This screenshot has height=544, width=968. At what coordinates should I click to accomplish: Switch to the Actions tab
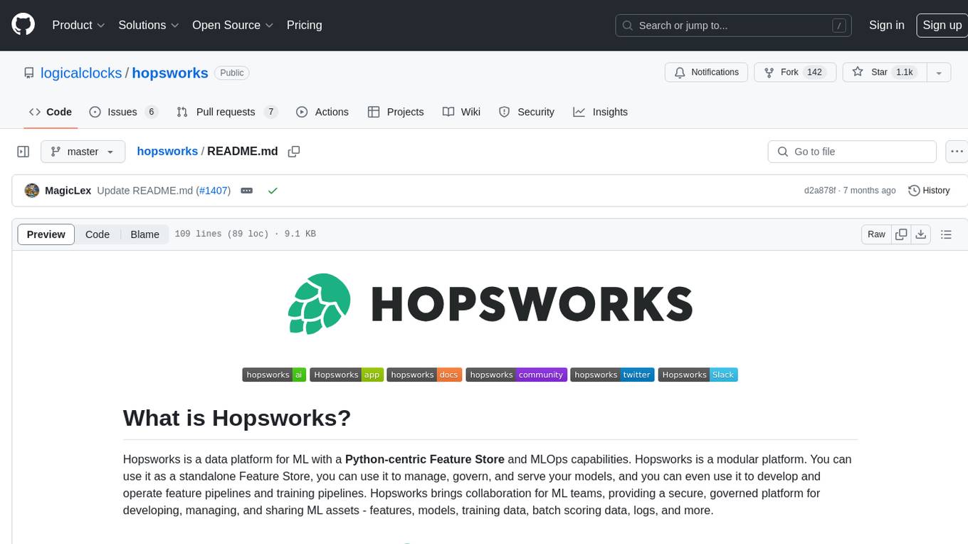[322, 112]
